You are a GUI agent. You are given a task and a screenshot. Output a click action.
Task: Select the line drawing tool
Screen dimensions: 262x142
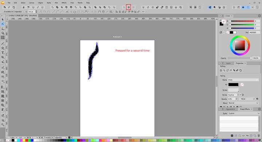pyautogui.click(x=3, y=44)
